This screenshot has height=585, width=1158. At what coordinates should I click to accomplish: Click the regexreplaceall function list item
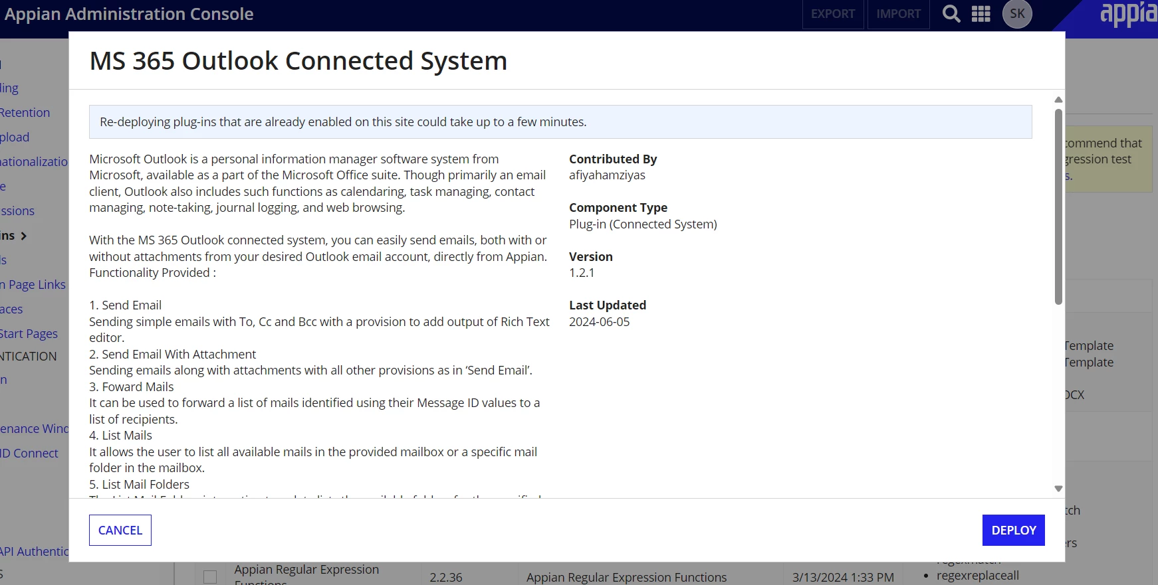click(977, 576)
